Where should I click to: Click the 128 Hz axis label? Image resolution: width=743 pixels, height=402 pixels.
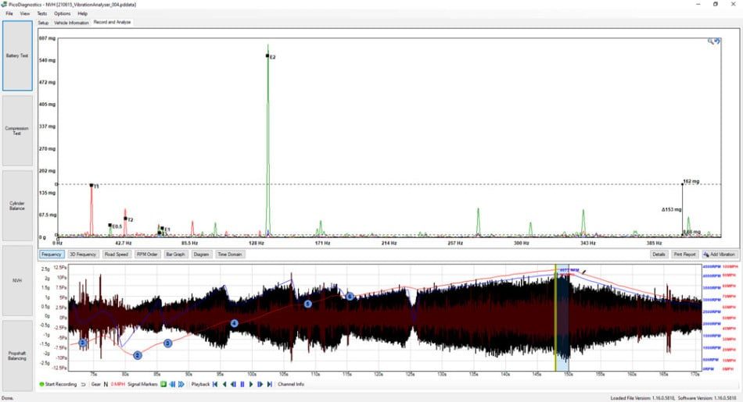point(257,243)
